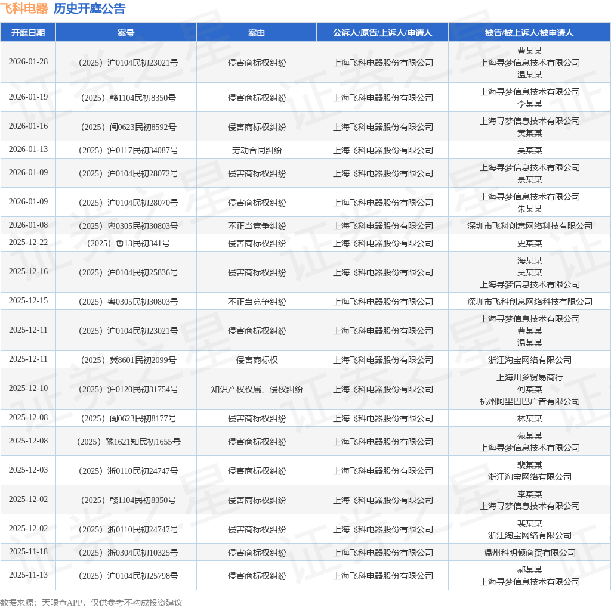Click the date 2025-11-13

28,575
